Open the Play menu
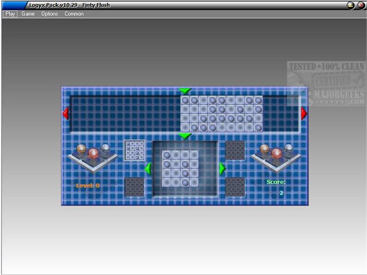The image size is (367, 275). (10, 14)
